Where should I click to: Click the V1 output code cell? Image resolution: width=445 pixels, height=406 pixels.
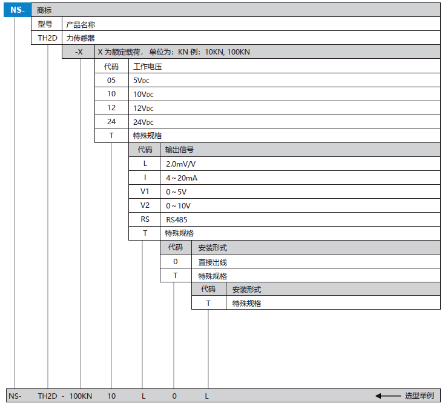tap(145, 191)
